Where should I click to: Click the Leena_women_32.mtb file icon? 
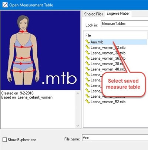(87, 47)
